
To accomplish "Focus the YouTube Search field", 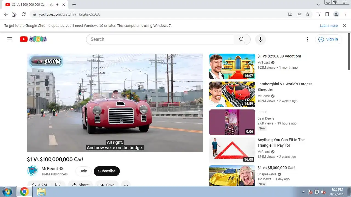I will coord(160,39).
